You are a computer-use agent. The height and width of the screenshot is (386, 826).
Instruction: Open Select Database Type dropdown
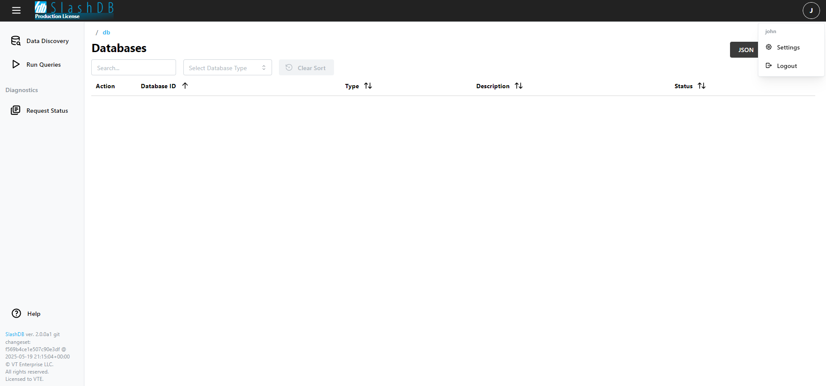(227, 68)
